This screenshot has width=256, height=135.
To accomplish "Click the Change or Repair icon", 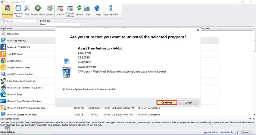I will tap(70, 11).
